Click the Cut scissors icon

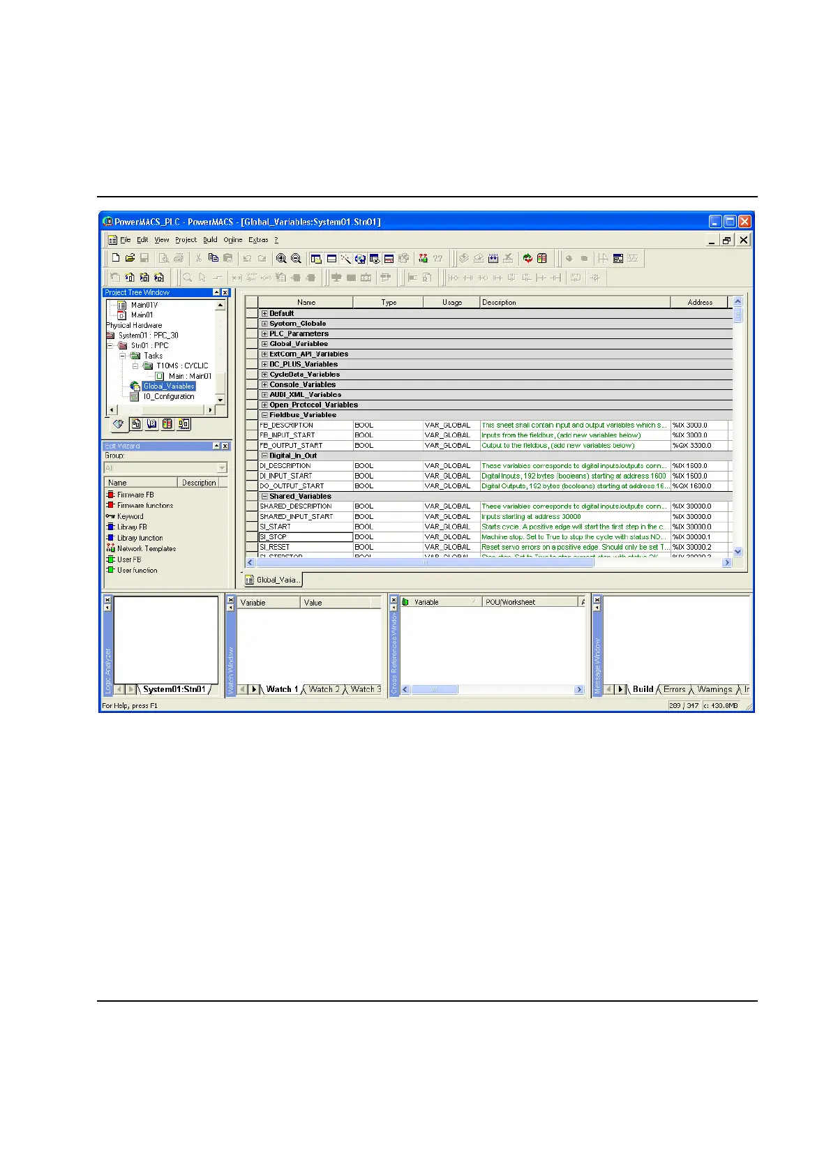tap(199, 258)
